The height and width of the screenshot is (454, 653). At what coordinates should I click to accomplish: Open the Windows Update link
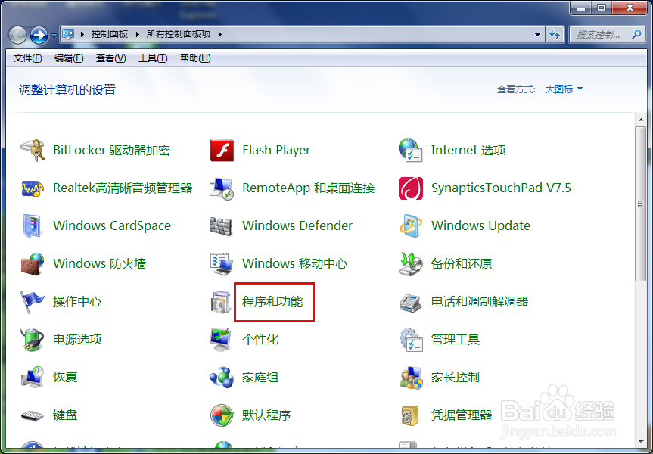[x=480, y=225]
